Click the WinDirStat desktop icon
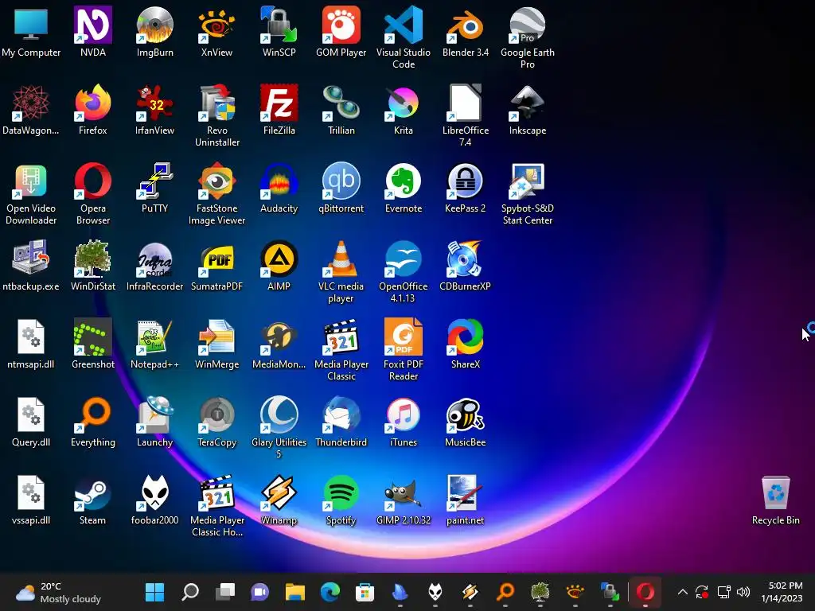The image size is (815, 611). [93, 259]
